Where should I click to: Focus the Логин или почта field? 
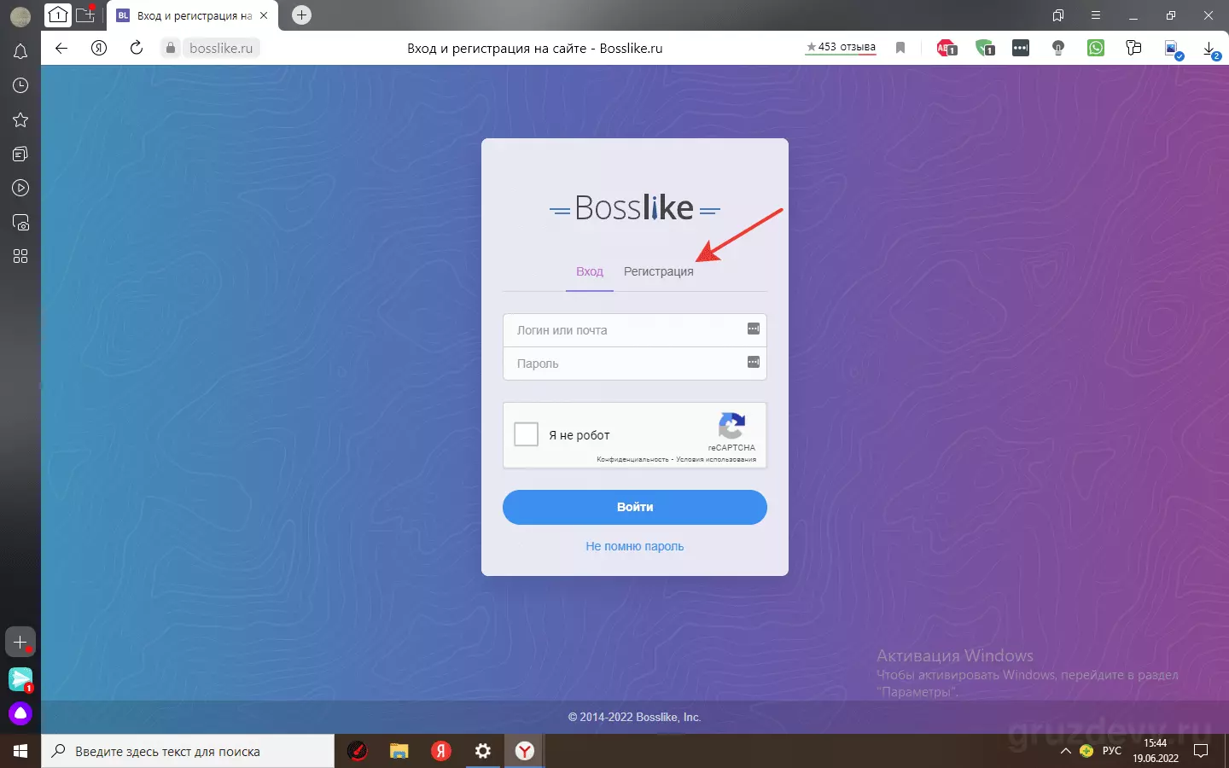pyautogui.click(x=635, y=330)
